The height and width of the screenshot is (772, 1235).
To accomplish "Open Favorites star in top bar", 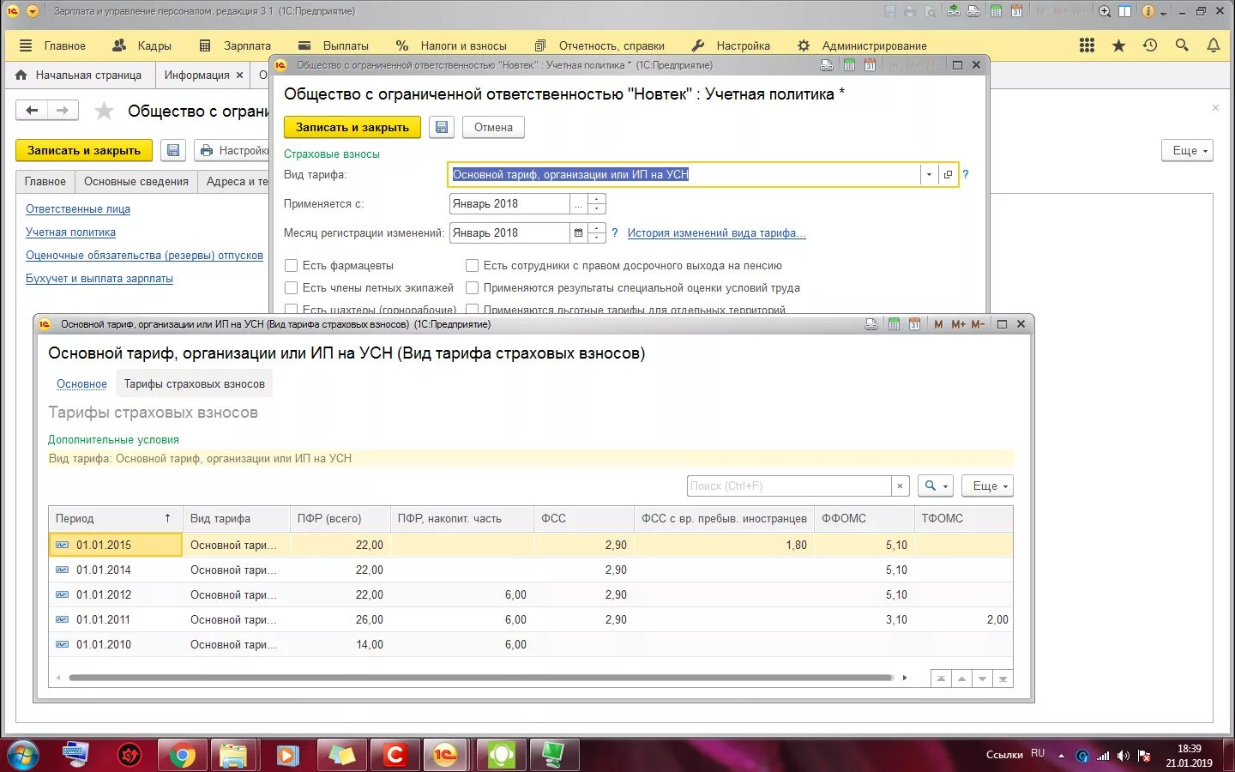I will coord(1118,45).
